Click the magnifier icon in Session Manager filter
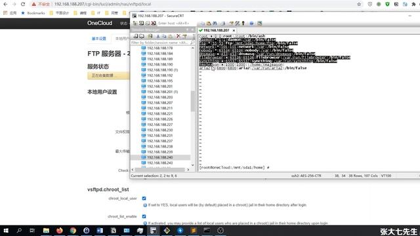 pyautogui.click(x=192, y=43)
